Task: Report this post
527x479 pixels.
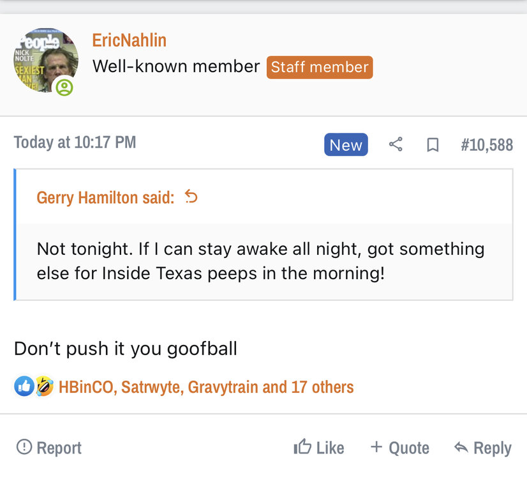Action: tap(49, 448)
